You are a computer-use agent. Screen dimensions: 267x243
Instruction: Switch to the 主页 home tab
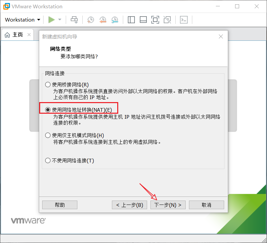coord(18,35)
